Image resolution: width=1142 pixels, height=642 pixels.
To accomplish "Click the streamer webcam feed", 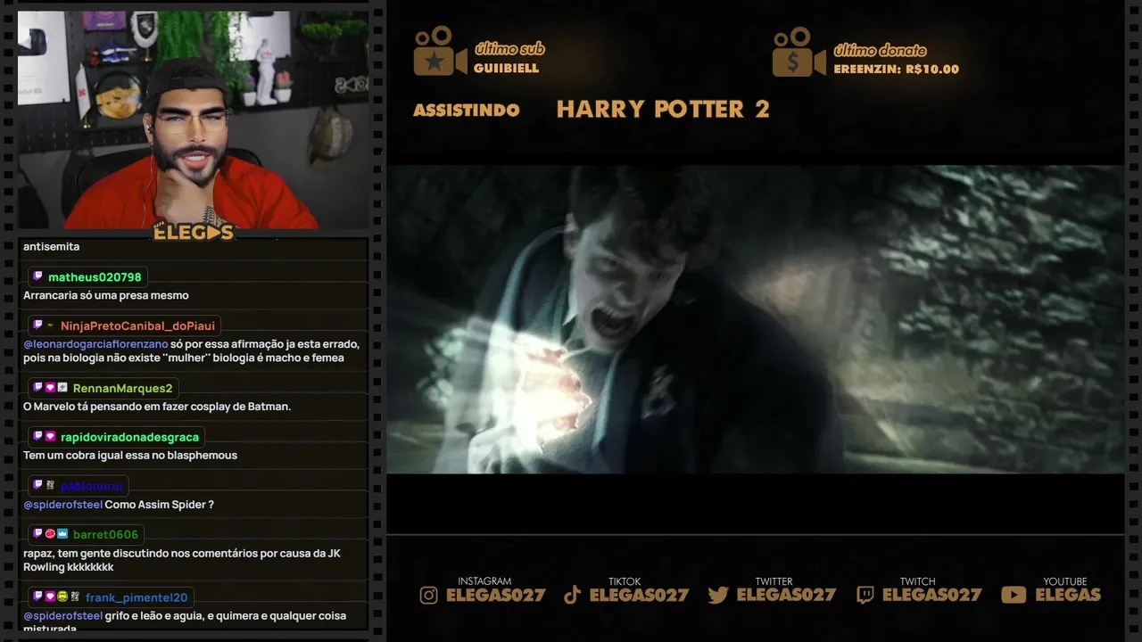I will click(x=193, y=119).
